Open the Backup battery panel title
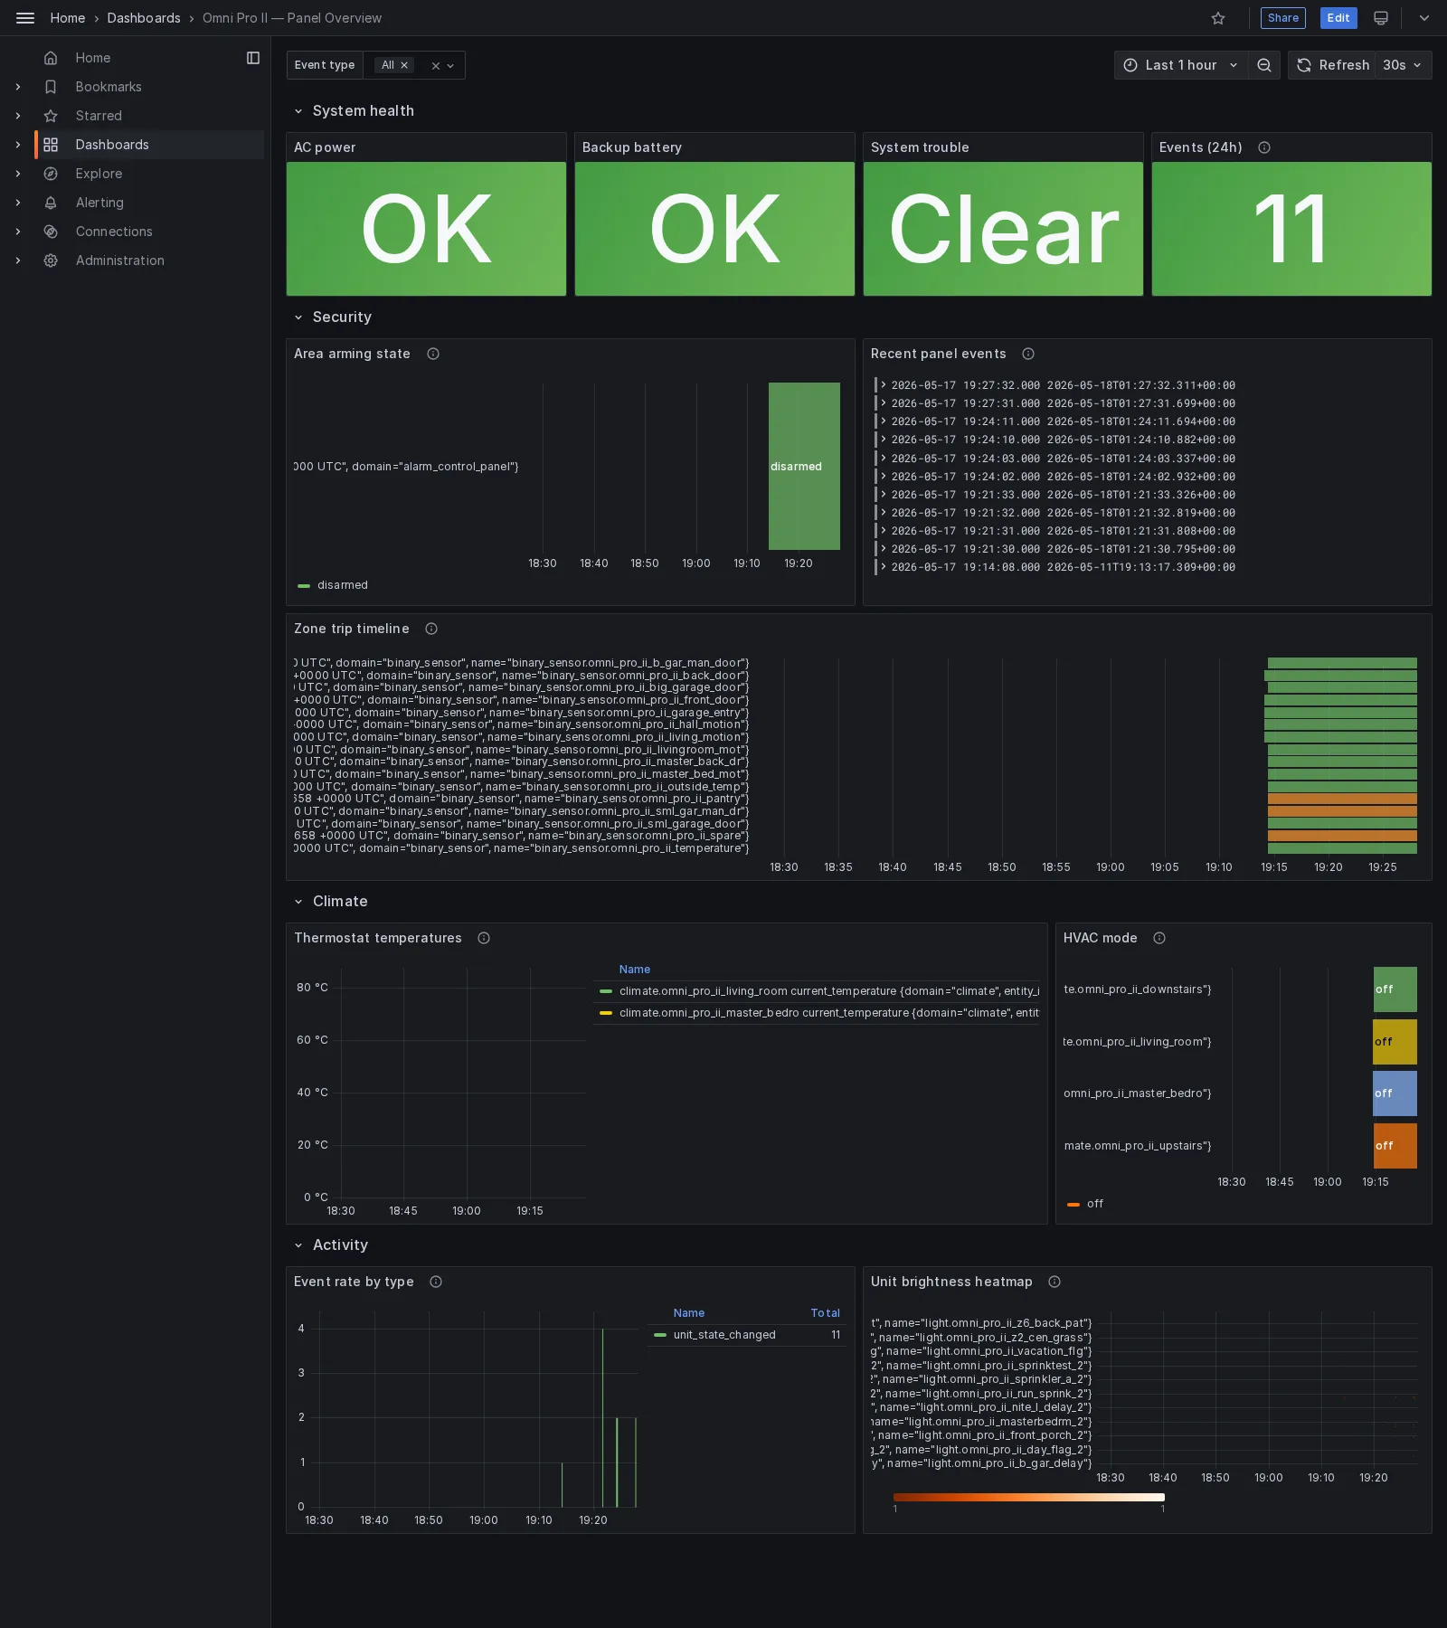The image size is (1447, 1628). [632, 147]
